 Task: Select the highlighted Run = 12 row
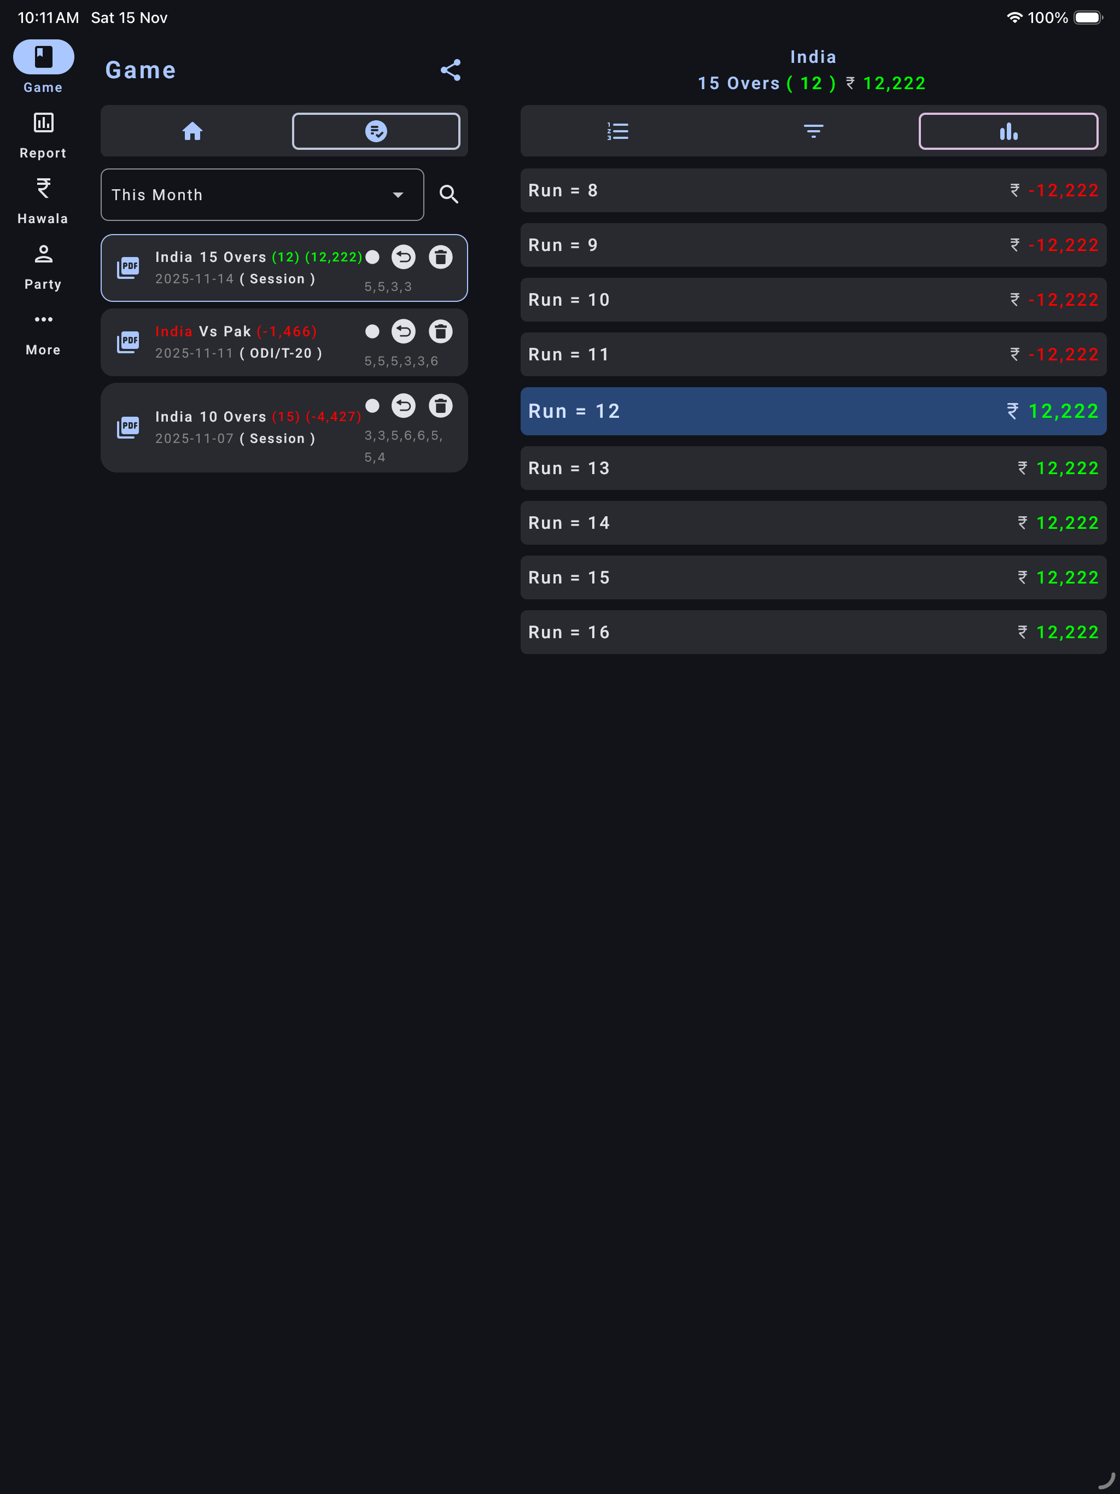pos(813,411)
